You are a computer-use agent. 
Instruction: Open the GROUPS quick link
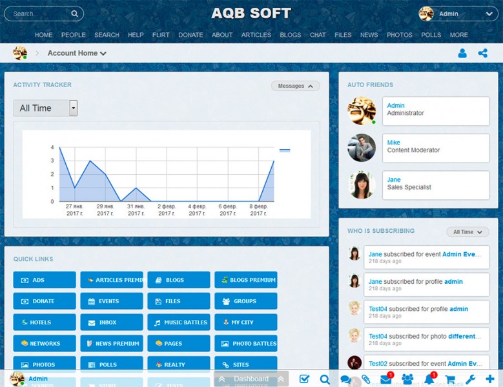tap(246, 301)
